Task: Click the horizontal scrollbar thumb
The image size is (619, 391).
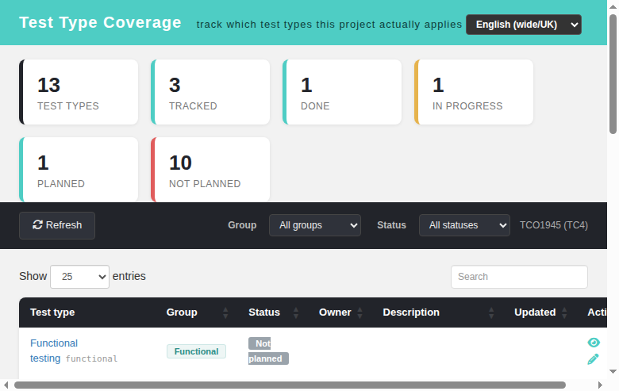Action: coord(290,385)
